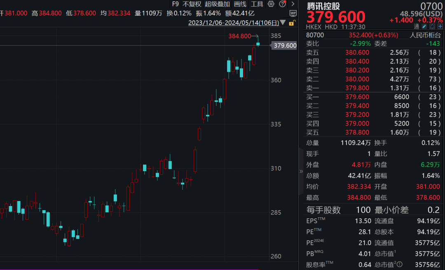Screen dimensions: 445x270
Task: Select the 卖五 ask price 380.600
Action: [357, 52]
